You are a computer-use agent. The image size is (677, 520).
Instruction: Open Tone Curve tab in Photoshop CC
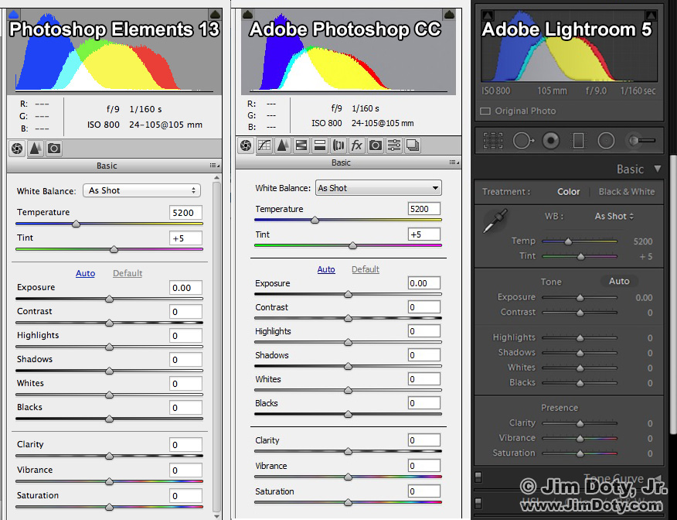click(264, 145)
